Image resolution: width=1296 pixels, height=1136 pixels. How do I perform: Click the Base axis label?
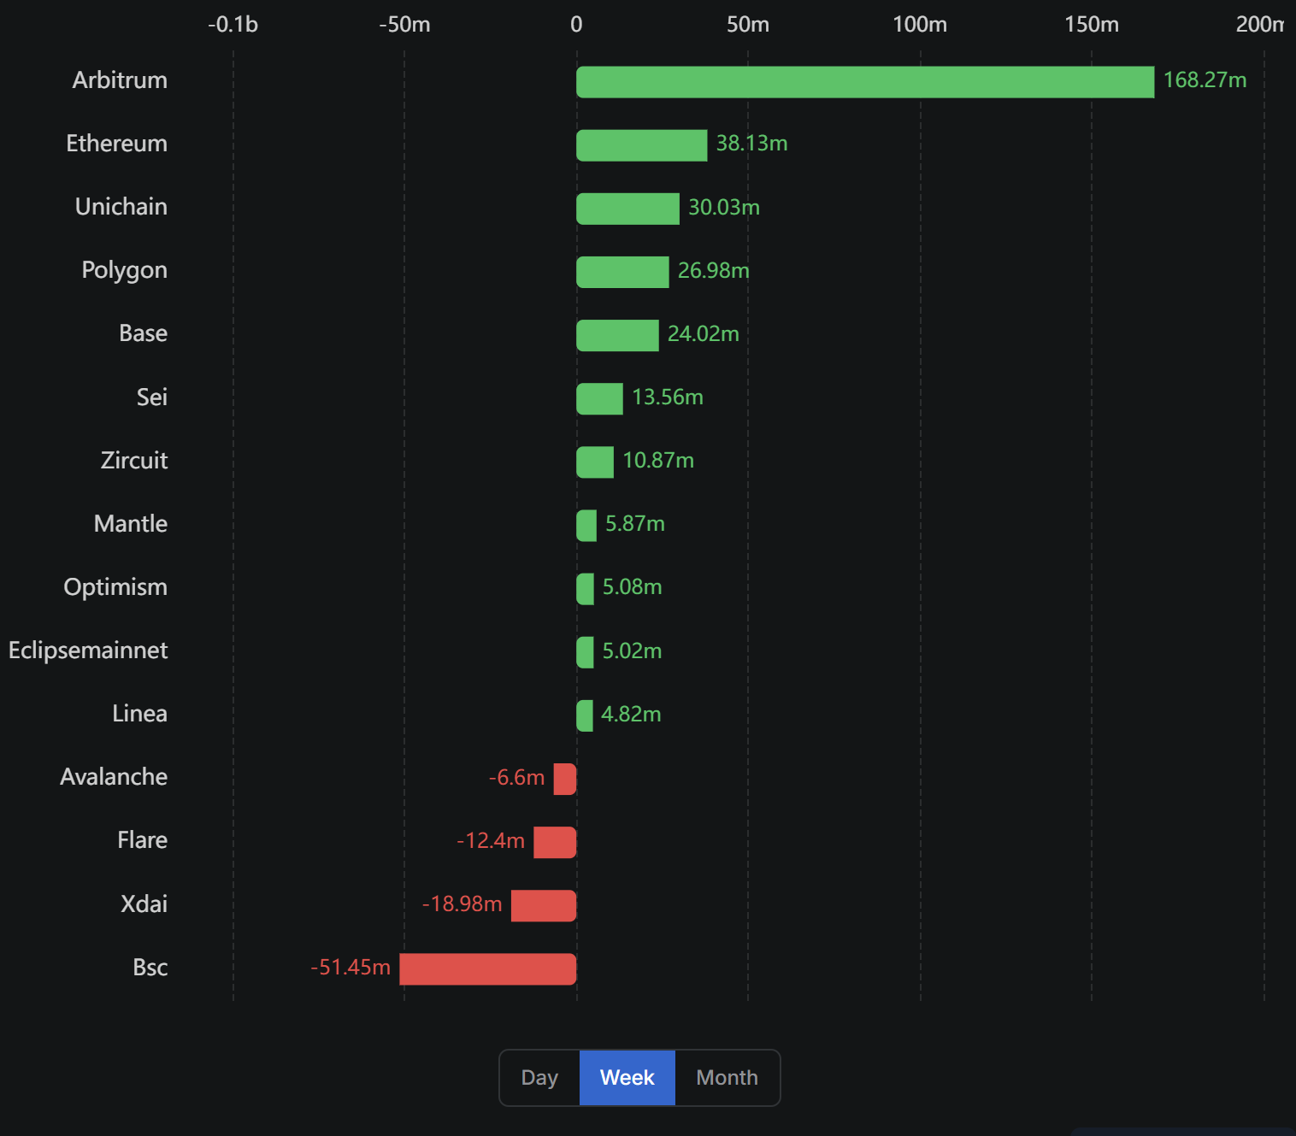pos(144,333)
